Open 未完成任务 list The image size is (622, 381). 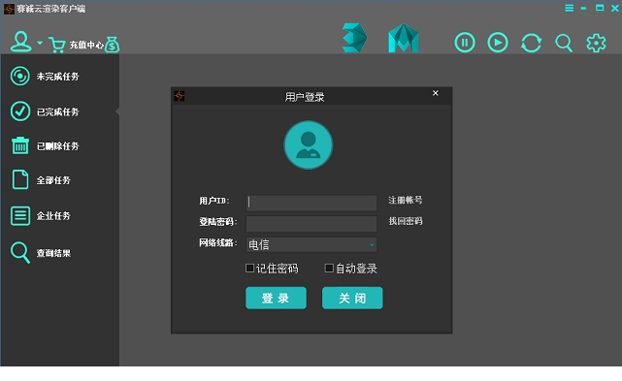pyautogui.click(x=57, y=77)
